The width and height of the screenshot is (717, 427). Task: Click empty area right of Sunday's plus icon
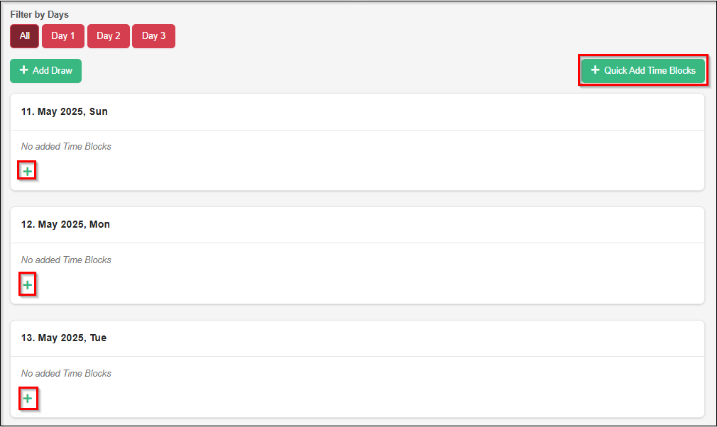[x=355, y=171]
